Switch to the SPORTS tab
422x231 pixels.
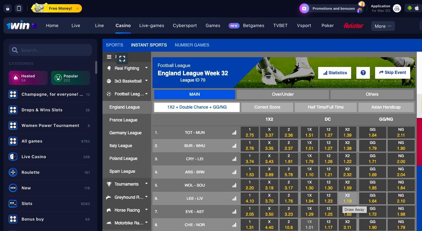(x=114, y=45)
